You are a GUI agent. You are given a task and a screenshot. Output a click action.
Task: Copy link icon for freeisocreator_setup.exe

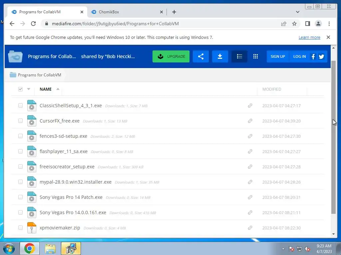250,167
